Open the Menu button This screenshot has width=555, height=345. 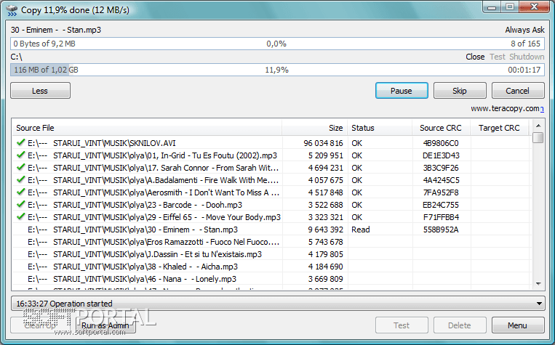(x=517, y=325)
